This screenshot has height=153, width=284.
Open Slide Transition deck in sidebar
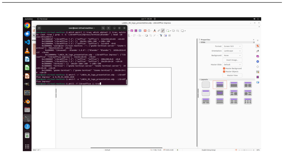pyautogui.click(x=257, y=72)
